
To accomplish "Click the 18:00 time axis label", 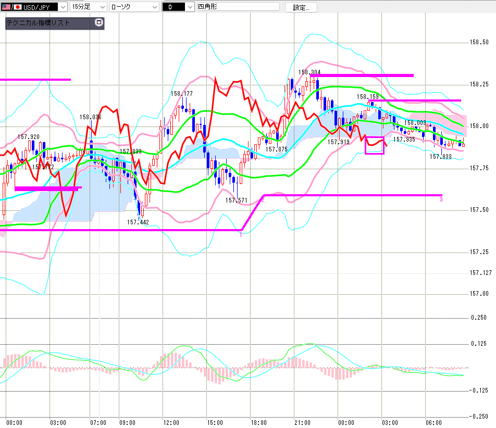I will point(259,423).
